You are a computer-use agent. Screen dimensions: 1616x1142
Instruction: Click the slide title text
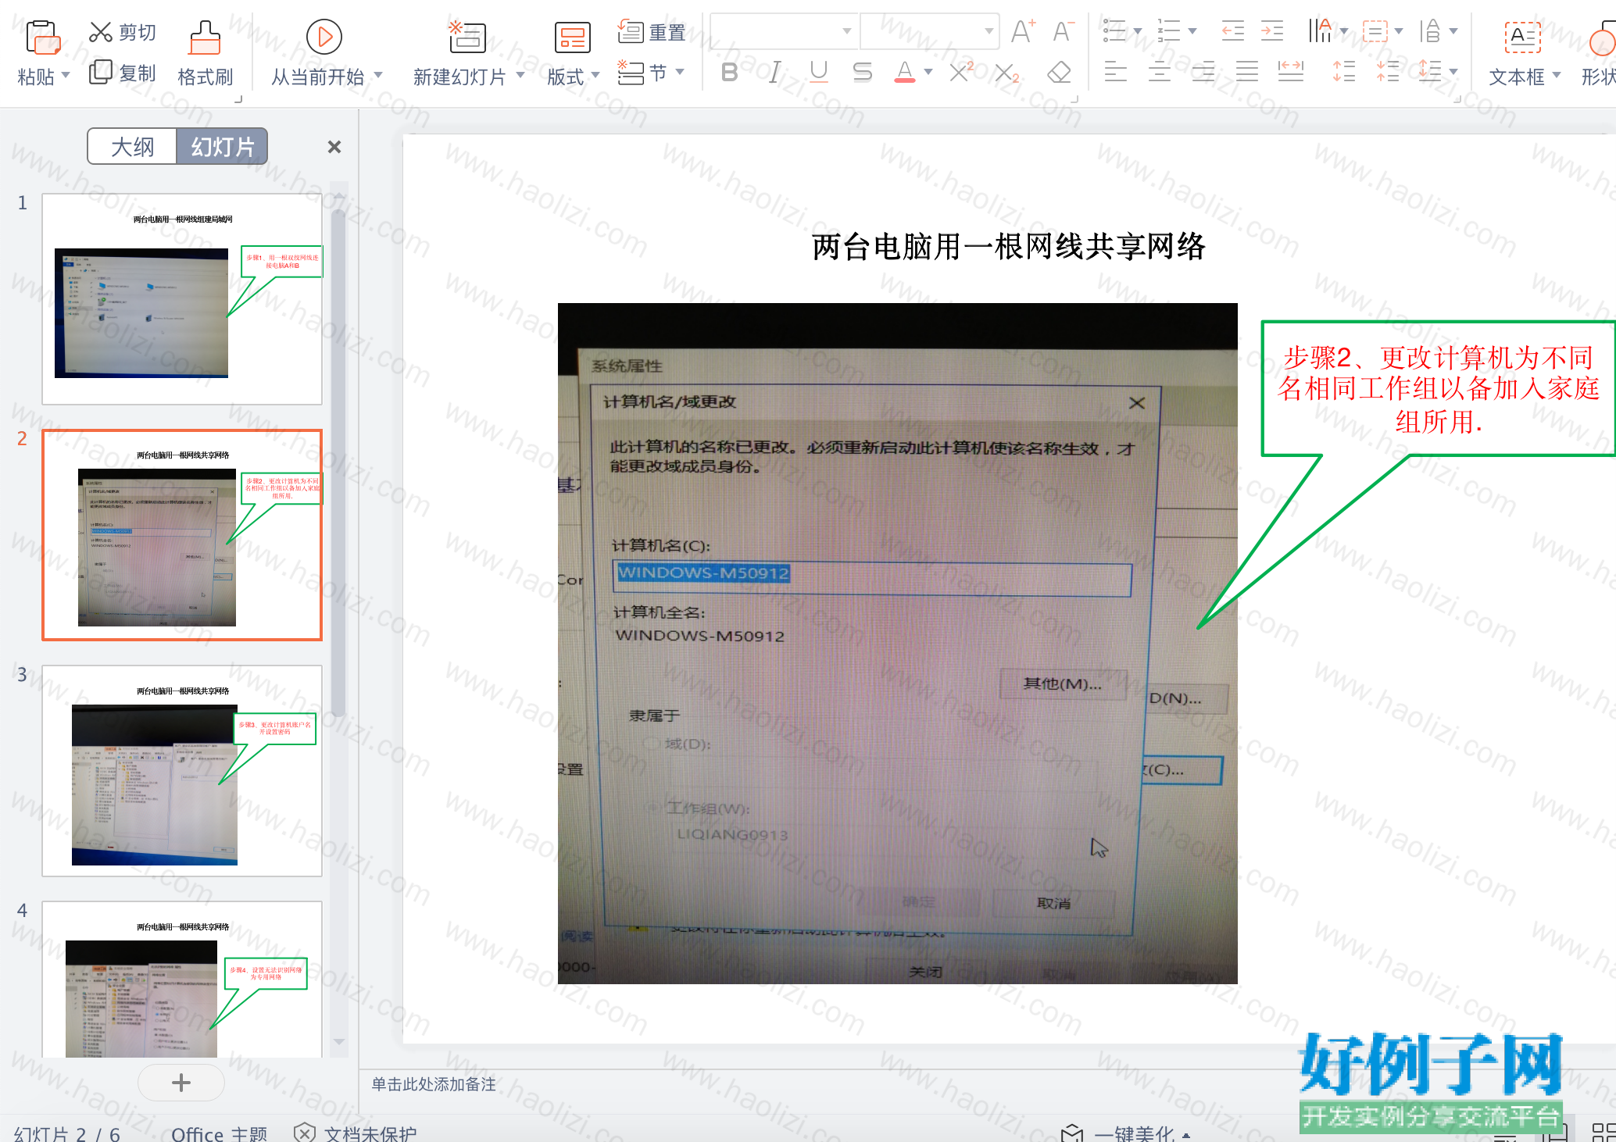click(x=1008, y=247)
